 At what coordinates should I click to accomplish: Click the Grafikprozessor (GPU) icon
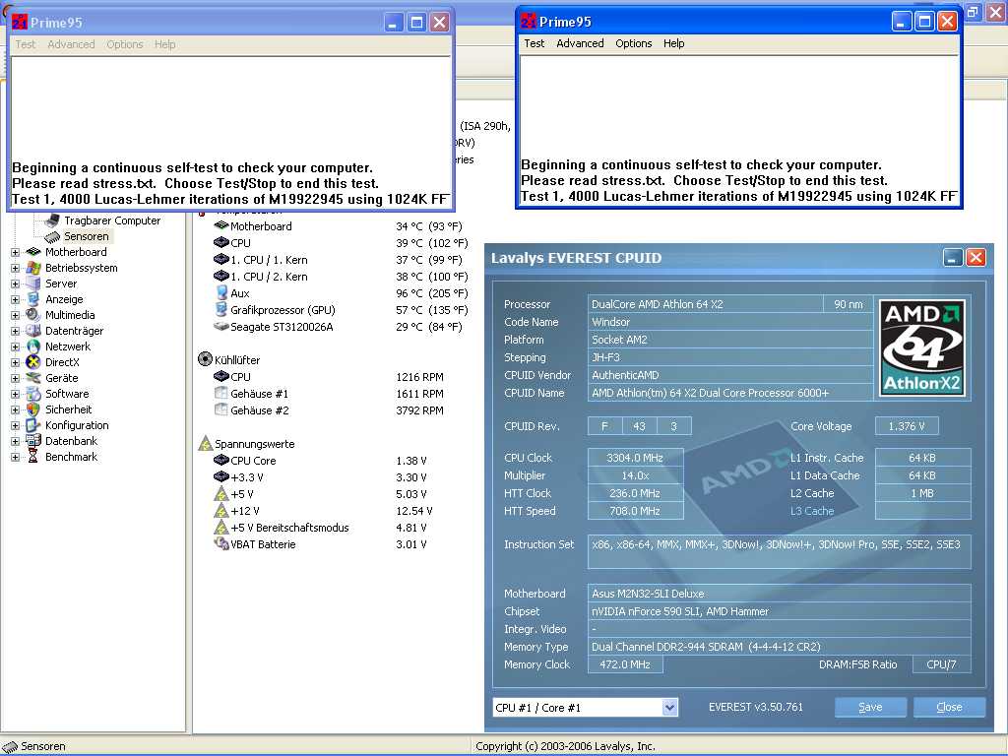(221, 309)
